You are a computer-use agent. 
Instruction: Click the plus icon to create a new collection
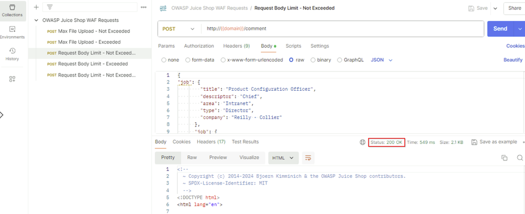36,7
